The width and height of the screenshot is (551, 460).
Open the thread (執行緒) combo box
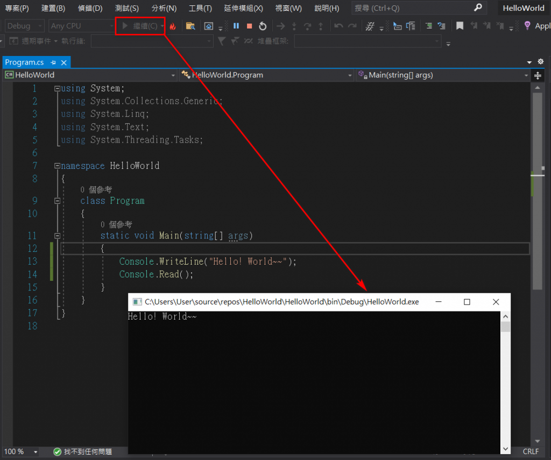coord(152,41)
